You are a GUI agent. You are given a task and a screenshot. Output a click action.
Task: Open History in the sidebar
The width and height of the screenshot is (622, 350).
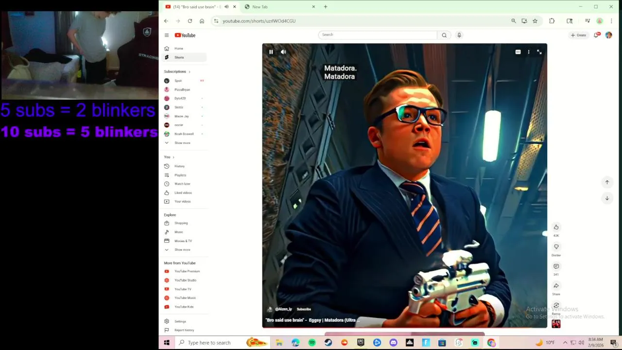pos(185,166)
